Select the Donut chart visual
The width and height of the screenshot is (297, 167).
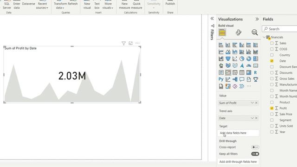(249, 59)
